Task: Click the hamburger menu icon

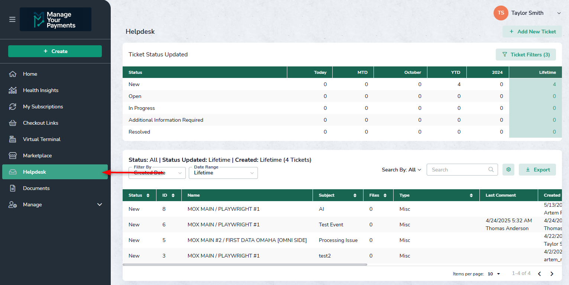Action: 12,19
